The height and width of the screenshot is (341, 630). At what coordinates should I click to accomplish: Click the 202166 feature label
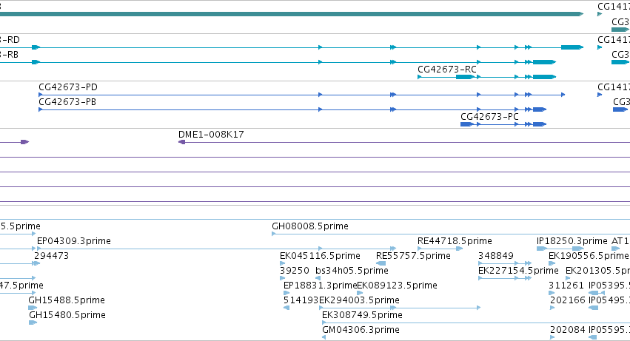tap(568, 300)
